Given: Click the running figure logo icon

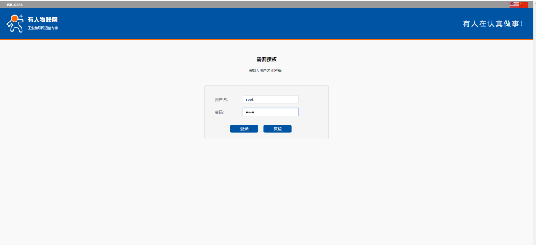Looking at the screenshot, I should pyautogui.click(x=14, y=24).
